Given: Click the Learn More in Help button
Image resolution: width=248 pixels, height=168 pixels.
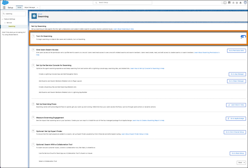Looking at the screenshot, I should (236, 105).
